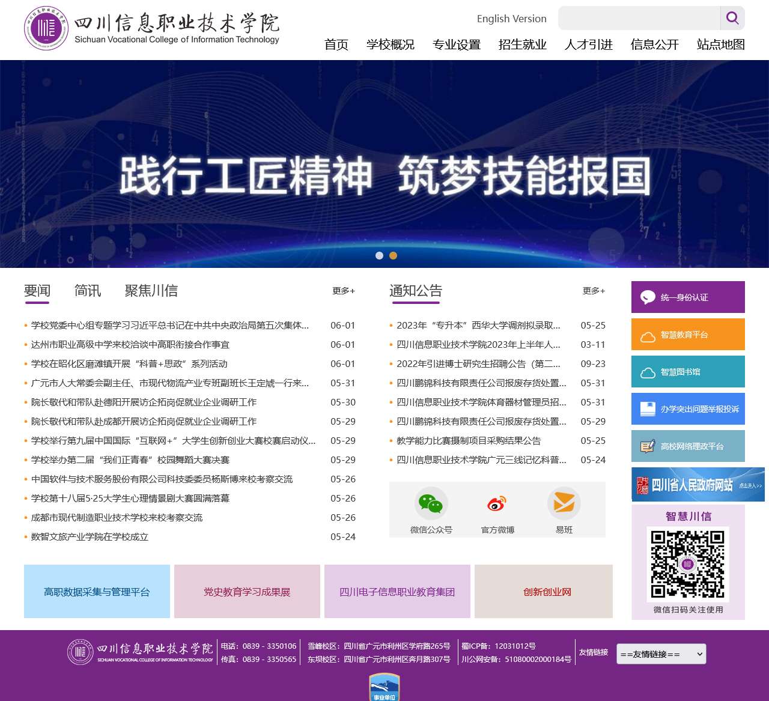Viewport: 769px width, 701px height.
Task: Open the official Weibo (官方微博) icon
Action: tap(496, 505)
